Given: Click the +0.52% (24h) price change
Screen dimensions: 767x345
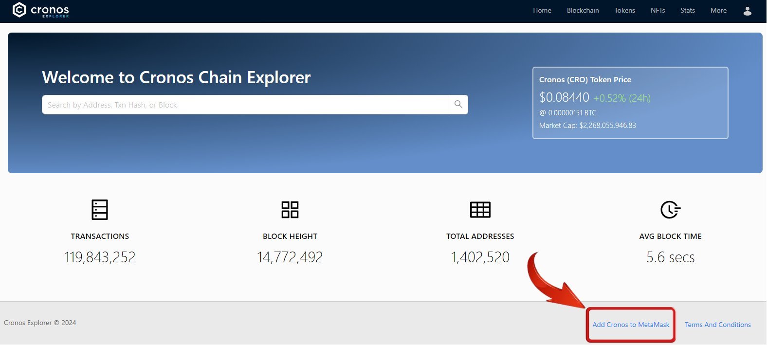Looking at the screenshot, I should 622,98.
